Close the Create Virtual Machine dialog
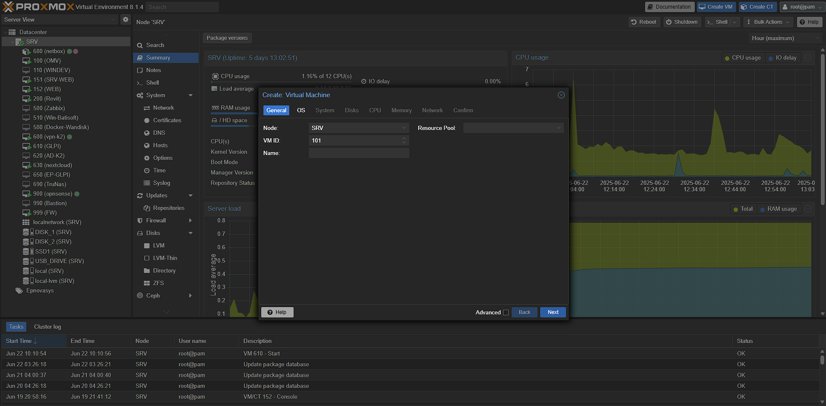 [x=561, y=95]
